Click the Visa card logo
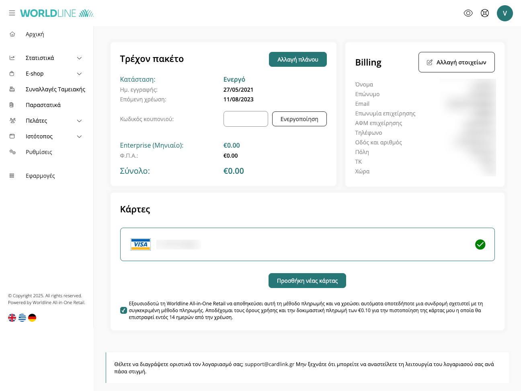This screenshot has height=391, width=521. (x=141, y=245)
